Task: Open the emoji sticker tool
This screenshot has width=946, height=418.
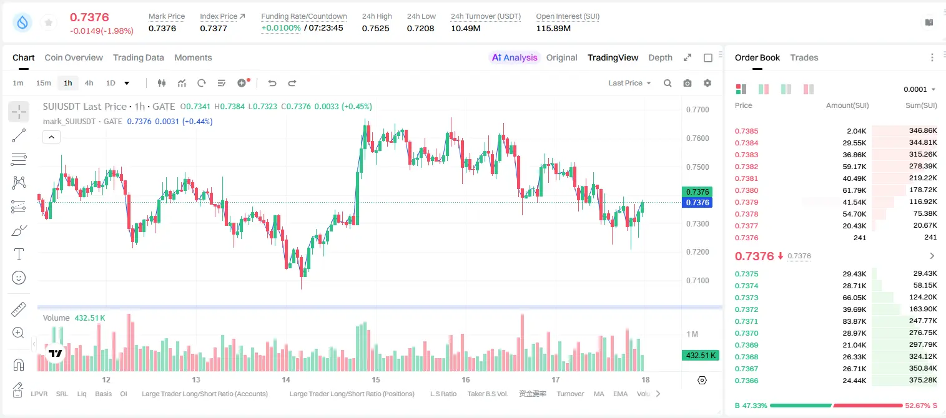Action: (19, 278)
